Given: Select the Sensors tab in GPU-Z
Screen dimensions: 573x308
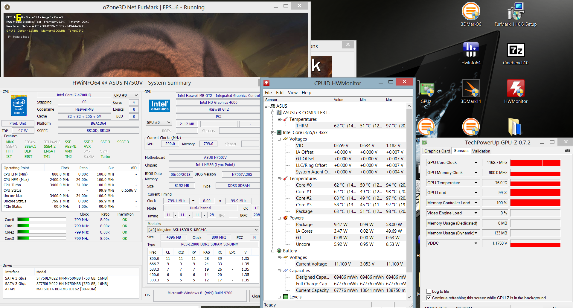Looking at the screenshot, I should click(461, 151).
